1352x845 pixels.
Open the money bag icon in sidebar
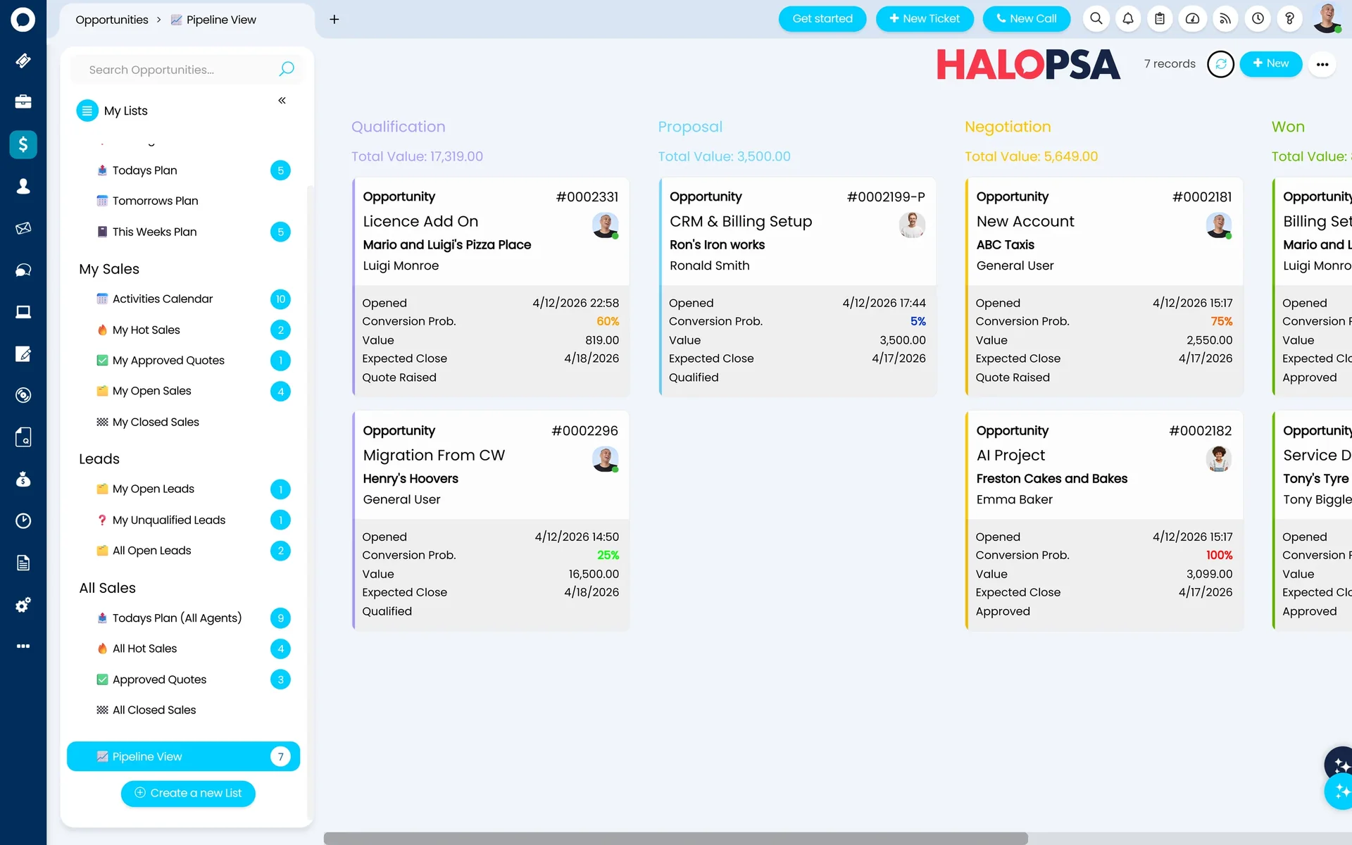(x=23, y=479)
